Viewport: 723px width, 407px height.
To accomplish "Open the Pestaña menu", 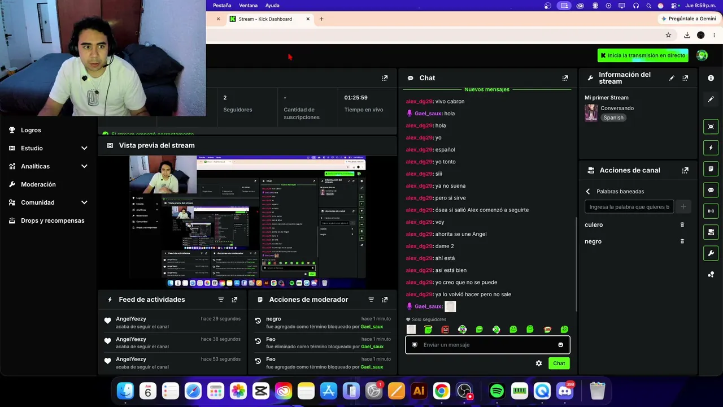I will (222, 6).
